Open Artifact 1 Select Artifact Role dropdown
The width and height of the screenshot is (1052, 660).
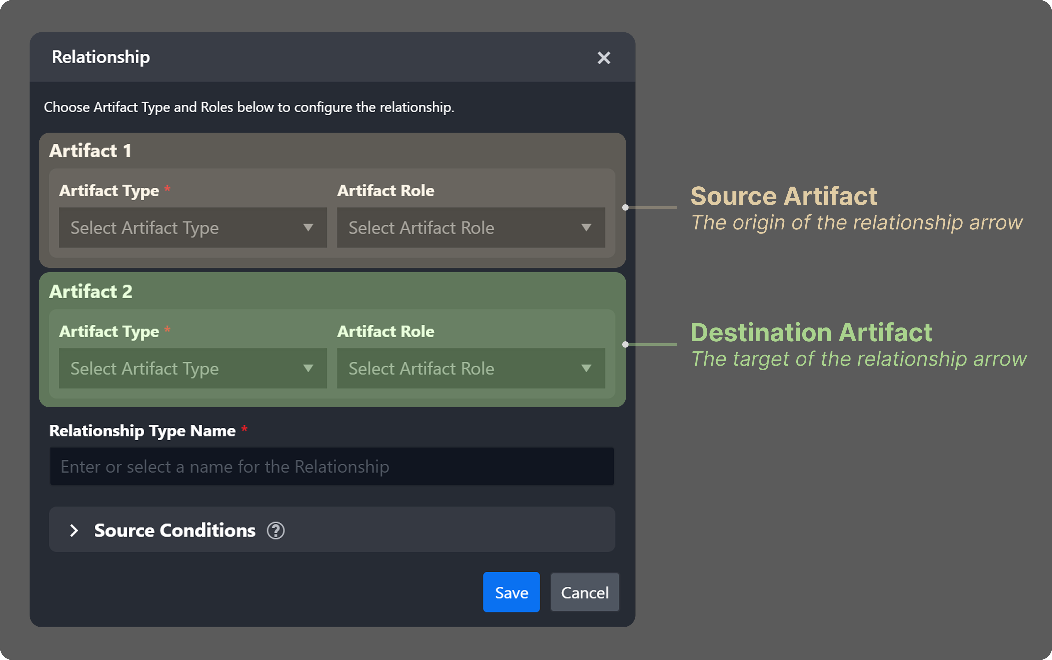click(471, 228)
